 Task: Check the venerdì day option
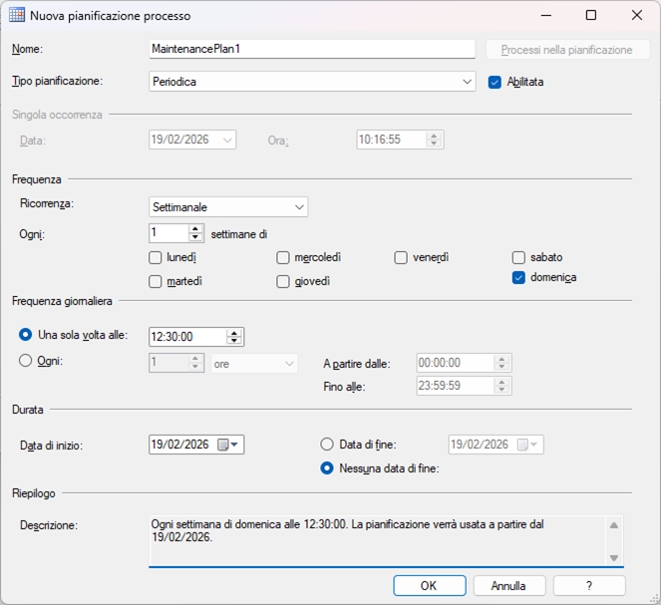pos(401,258)
